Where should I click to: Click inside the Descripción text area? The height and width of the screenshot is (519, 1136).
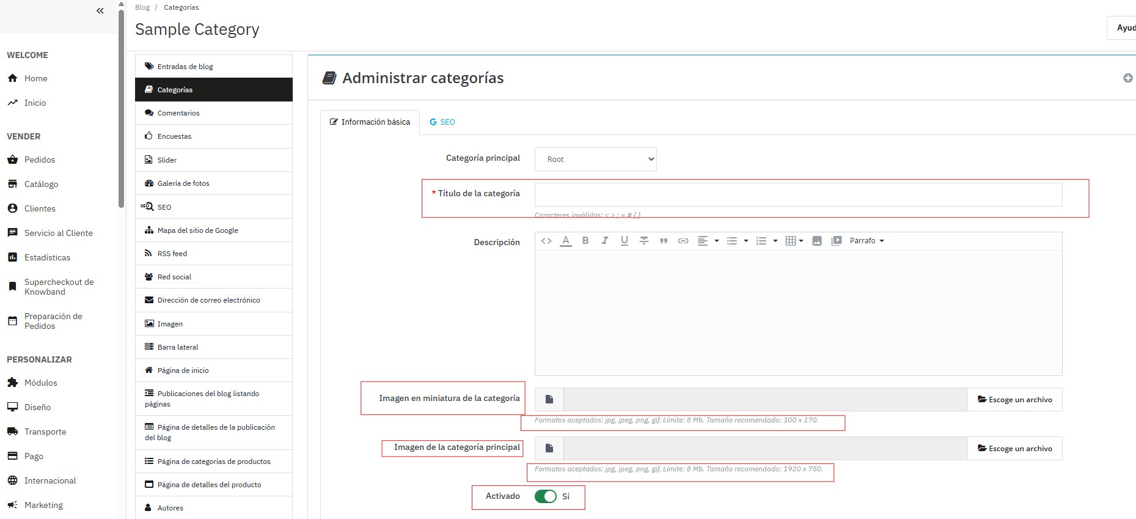click(798, 312)
